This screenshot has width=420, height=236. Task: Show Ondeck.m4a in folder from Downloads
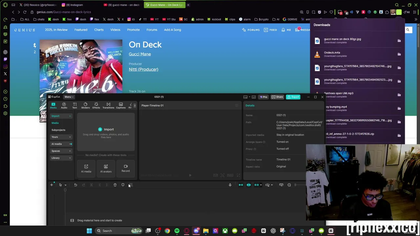tap(399, 54)
